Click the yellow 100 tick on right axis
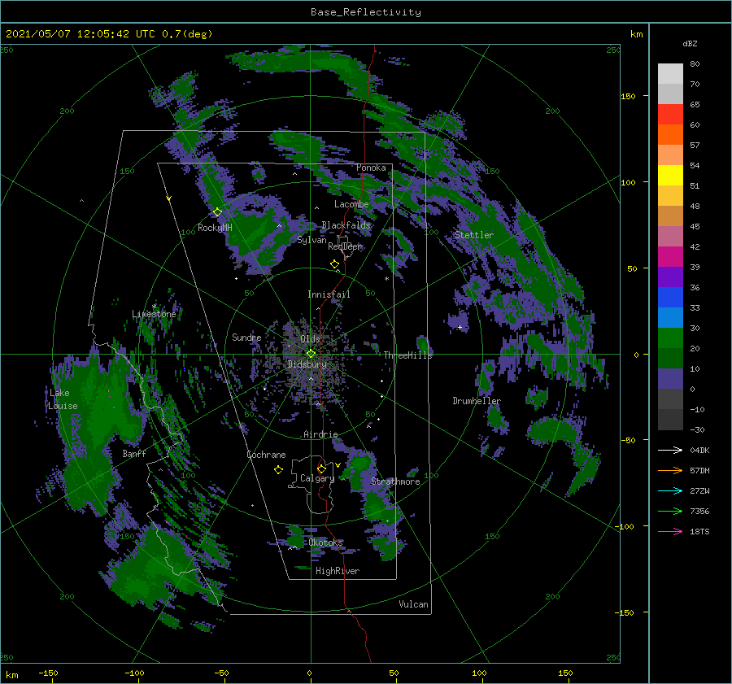 pyautogui.click(x=628, y=182)
